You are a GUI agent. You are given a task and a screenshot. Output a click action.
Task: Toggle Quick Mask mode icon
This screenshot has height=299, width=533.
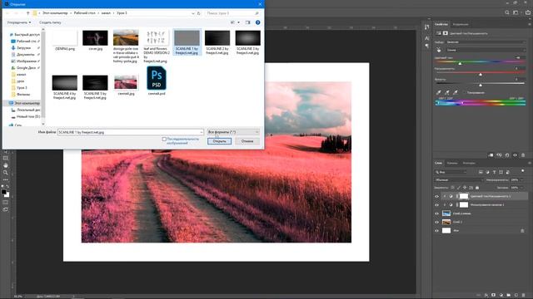[6, 203]
